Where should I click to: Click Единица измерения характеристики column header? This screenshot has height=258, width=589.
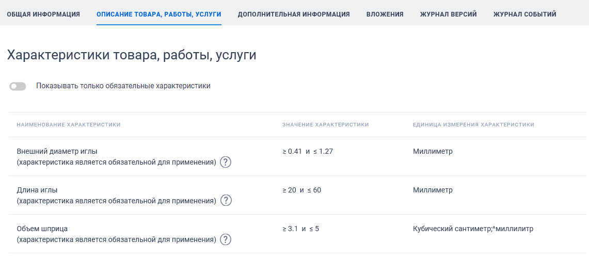coord(473,124)
